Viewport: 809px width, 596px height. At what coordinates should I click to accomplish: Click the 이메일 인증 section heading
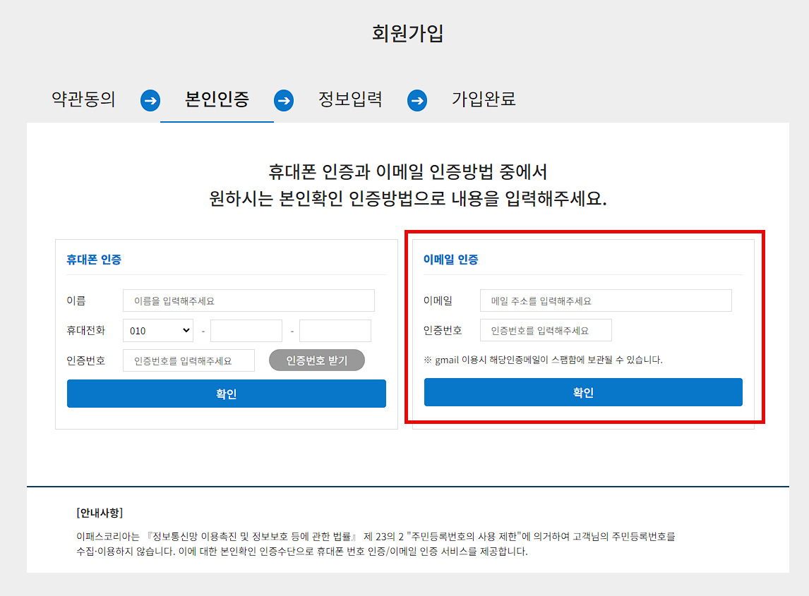[451, 260]
